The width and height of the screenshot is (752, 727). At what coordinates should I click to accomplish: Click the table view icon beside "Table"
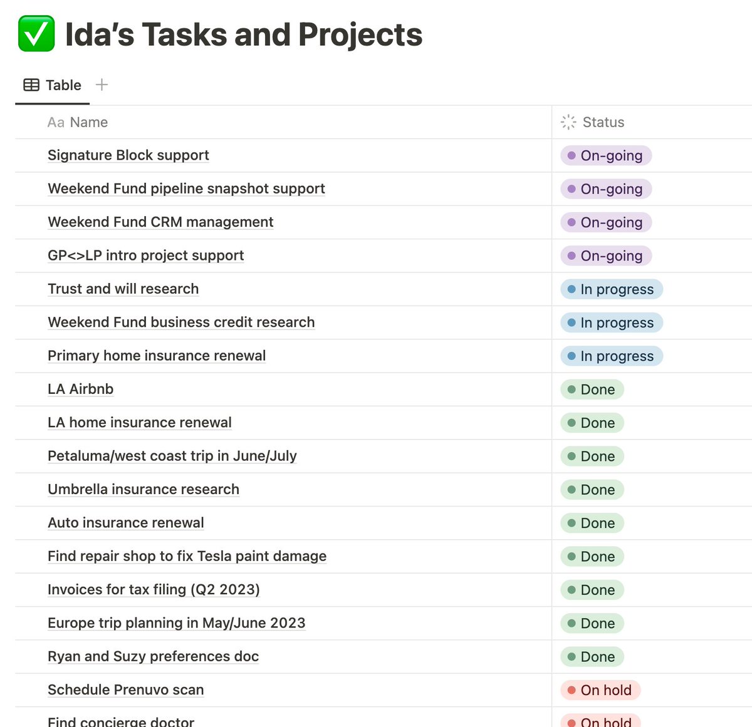[x=29, y=85]
